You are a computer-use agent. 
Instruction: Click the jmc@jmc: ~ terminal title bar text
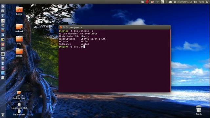(x=76, y=28)
